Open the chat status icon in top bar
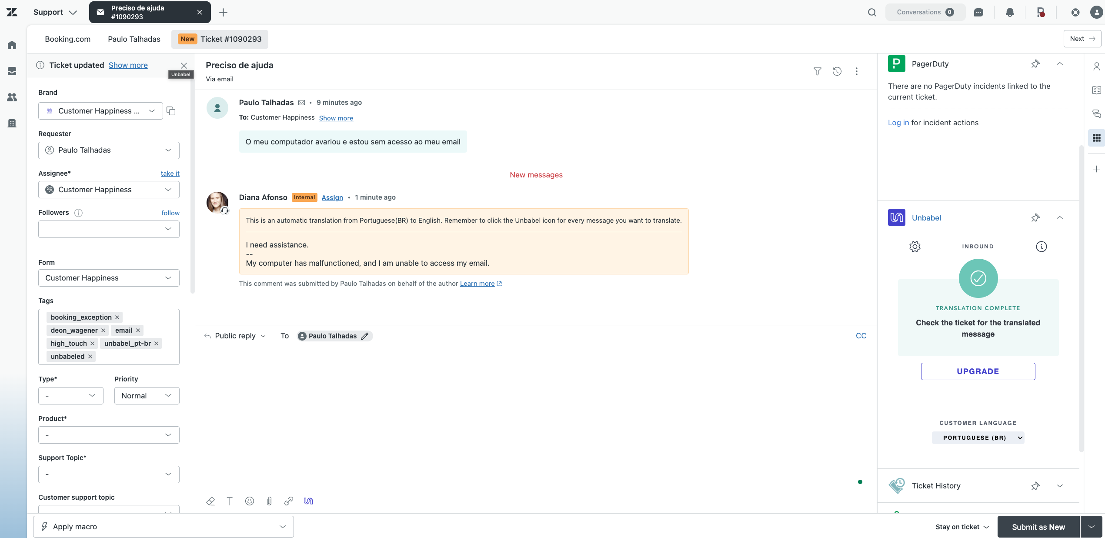This screenshot has width=1105, height=538. (x=978, y=12)
